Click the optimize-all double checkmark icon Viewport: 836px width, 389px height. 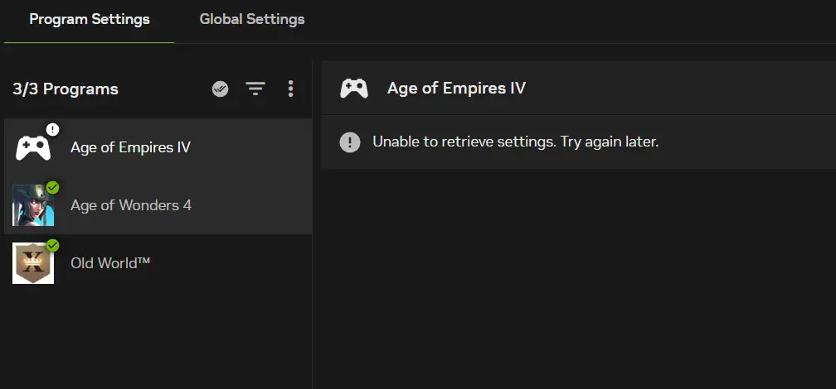coord(221,89)
